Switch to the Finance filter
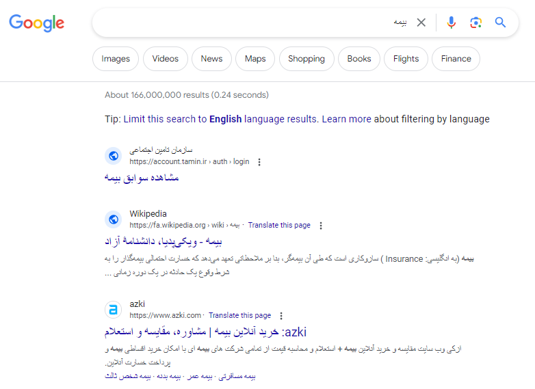 (x=456, y=59)
